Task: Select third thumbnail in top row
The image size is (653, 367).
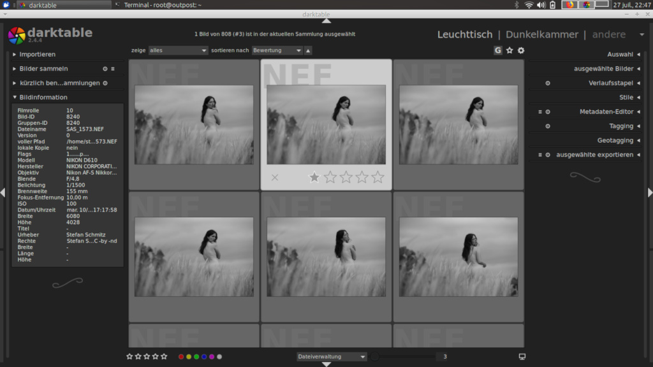Action: (459, 125)
